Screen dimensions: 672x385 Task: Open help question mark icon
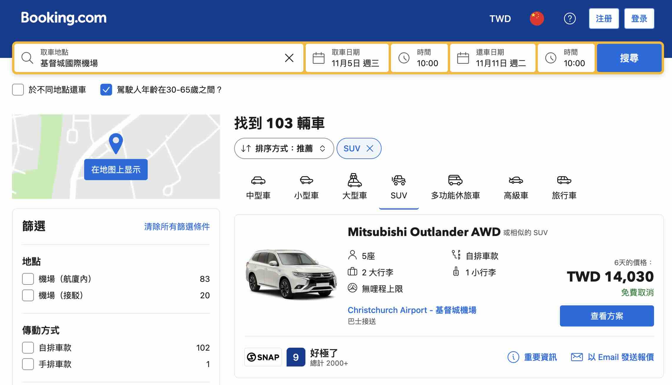pyautogui.click(x=570, y=19)
